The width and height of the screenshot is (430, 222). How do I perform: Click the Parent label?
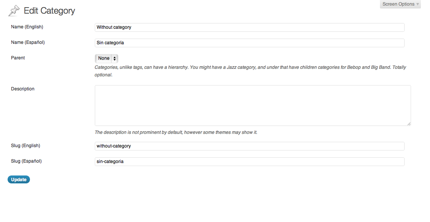(18, 58)
